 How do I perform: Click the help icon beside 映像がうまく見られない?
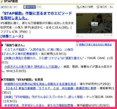coord(77,45)
